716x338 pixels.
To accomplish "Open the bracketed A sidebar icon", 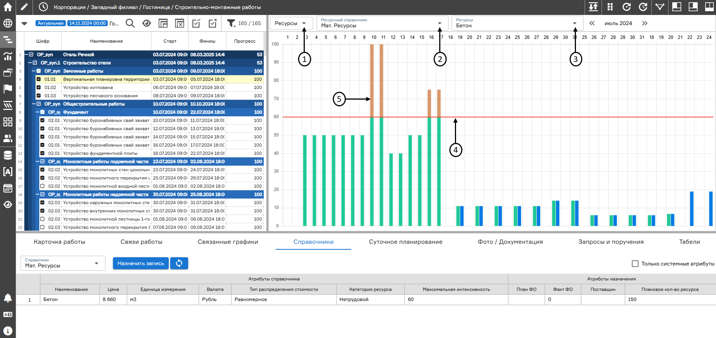I will 7,172.
